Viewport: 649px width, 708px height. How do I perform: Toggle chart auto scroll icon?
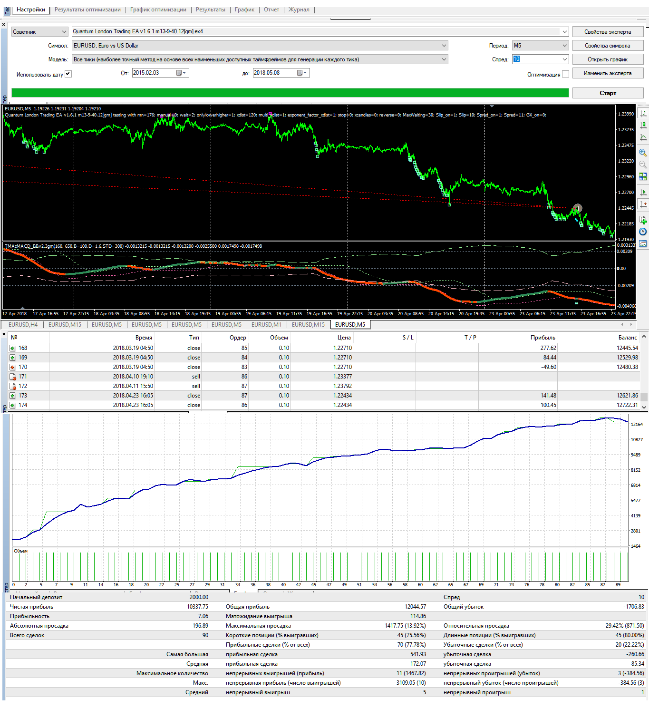[x=643, y=192]
